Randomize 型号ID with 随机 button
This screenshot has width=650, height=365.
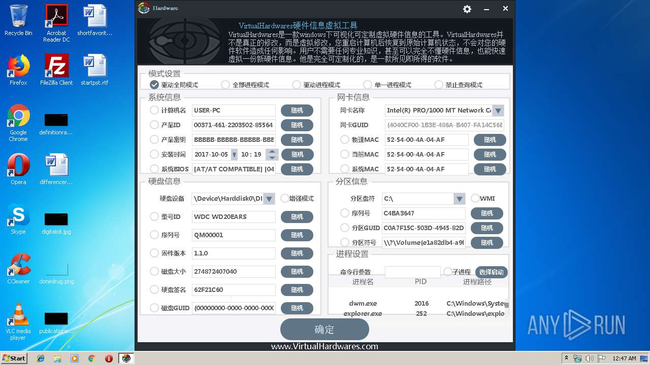click(297, 217)
